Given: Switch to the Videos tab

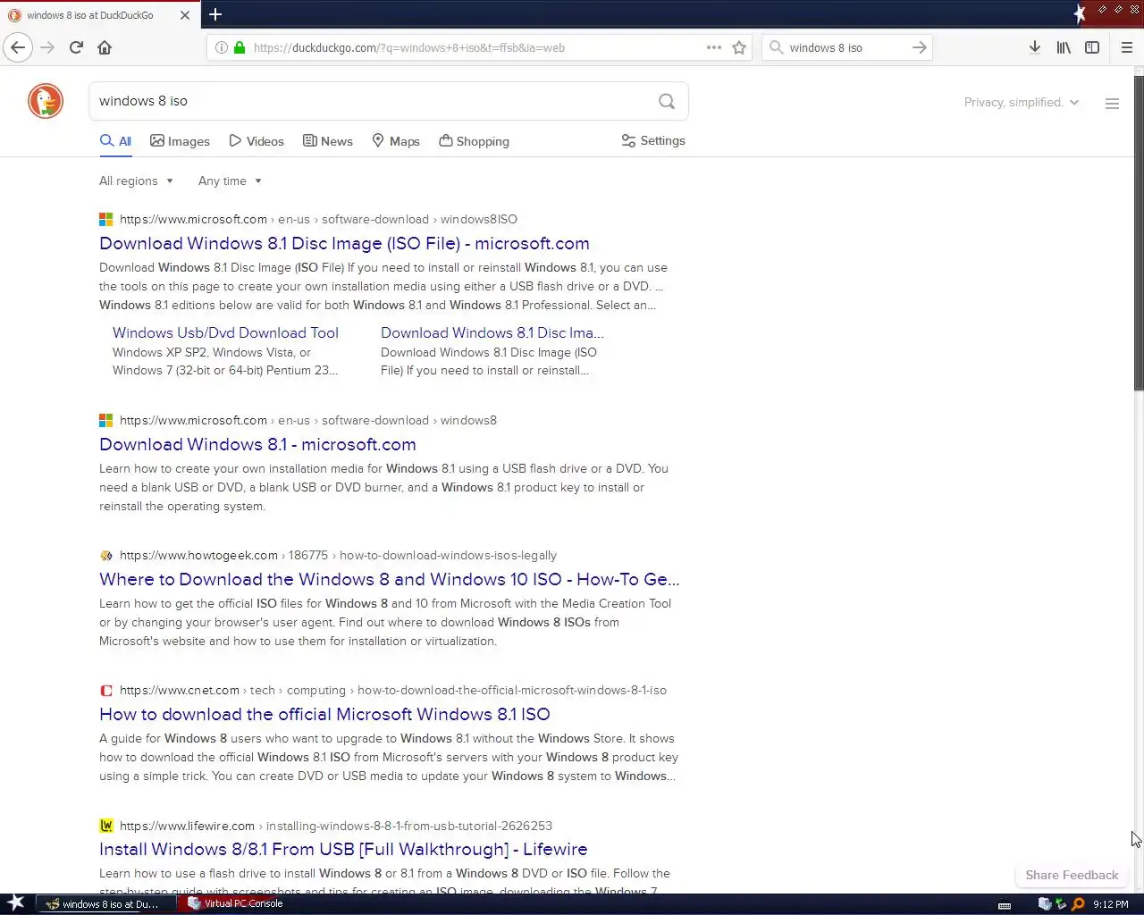Looking at the screenshot, I should pos(257,141).
